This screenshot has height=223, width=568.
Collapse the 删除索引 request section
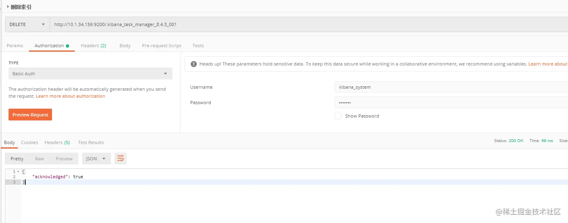coord(19,7)
